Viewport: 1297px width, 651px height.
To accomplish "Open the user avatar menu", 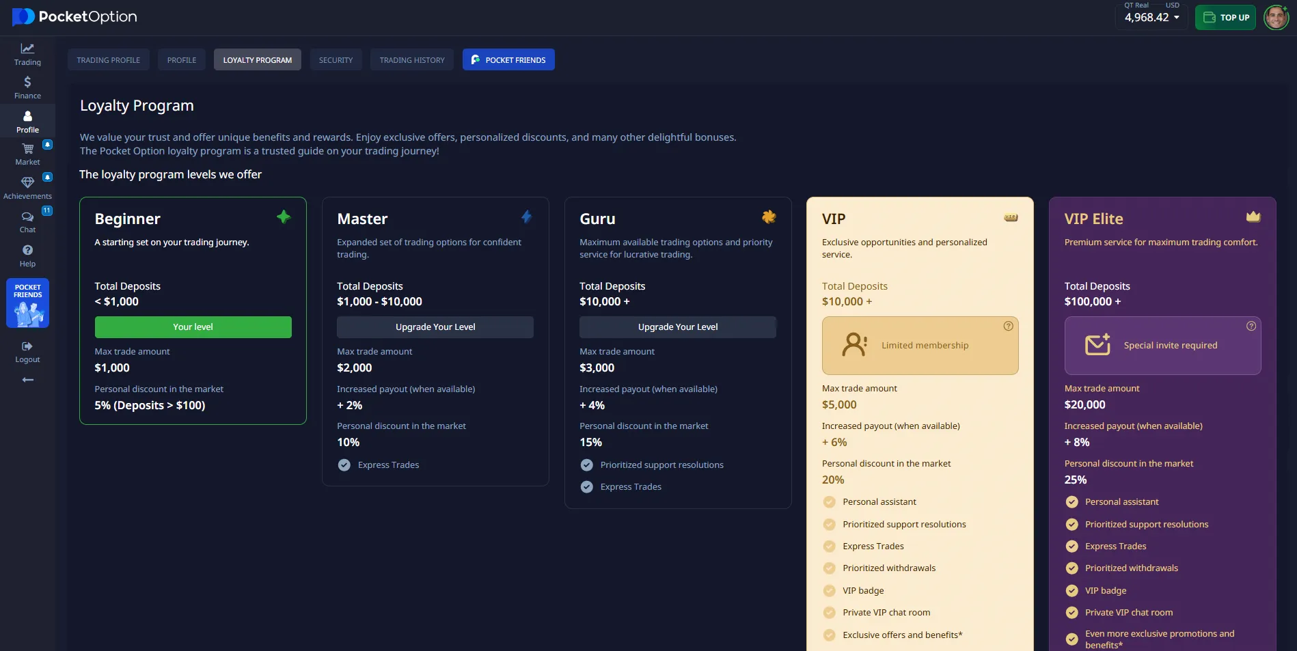I will pos(1276,17).
